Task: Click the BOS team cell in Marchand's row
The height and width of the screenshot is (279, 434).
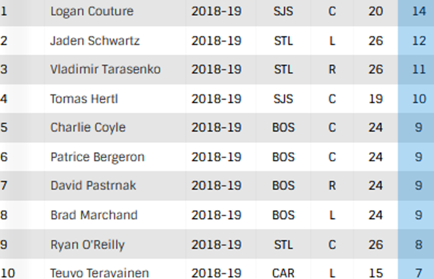Action: 283,215
